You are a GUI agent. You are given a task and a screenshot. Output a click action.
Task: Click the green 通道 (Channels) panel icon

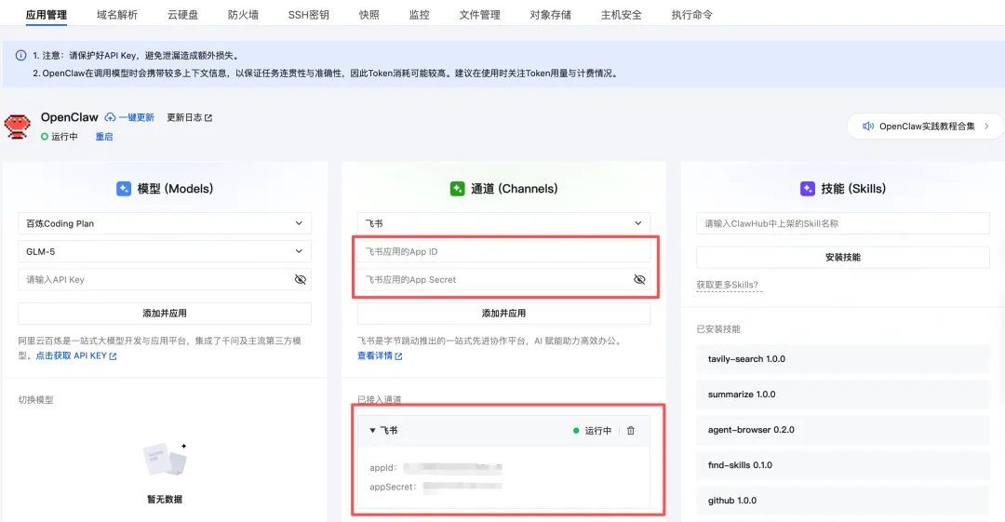click(457, 189)
